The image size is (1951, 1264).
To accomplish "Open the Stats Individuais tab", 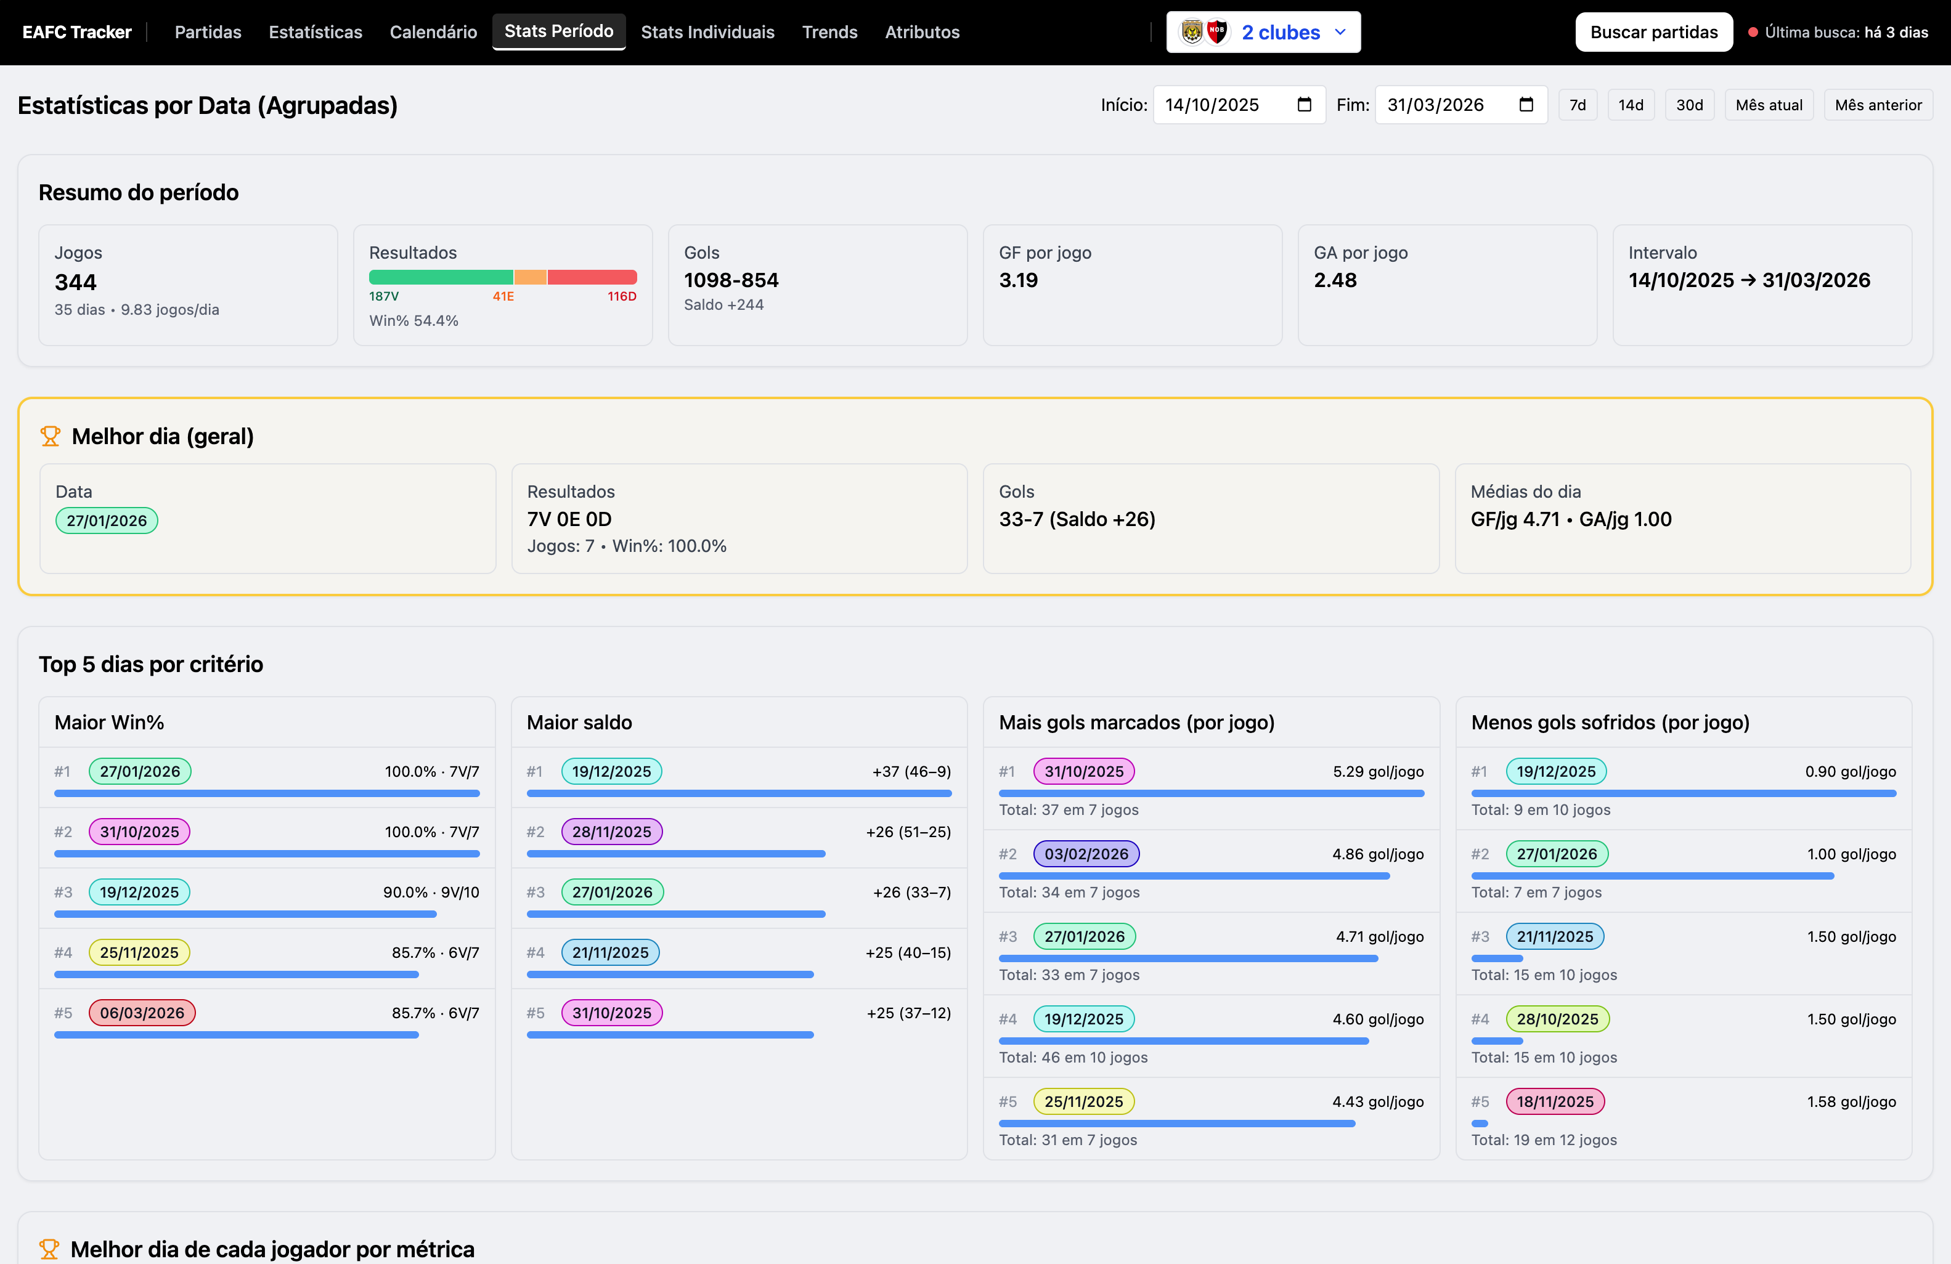I will [707, 32].
